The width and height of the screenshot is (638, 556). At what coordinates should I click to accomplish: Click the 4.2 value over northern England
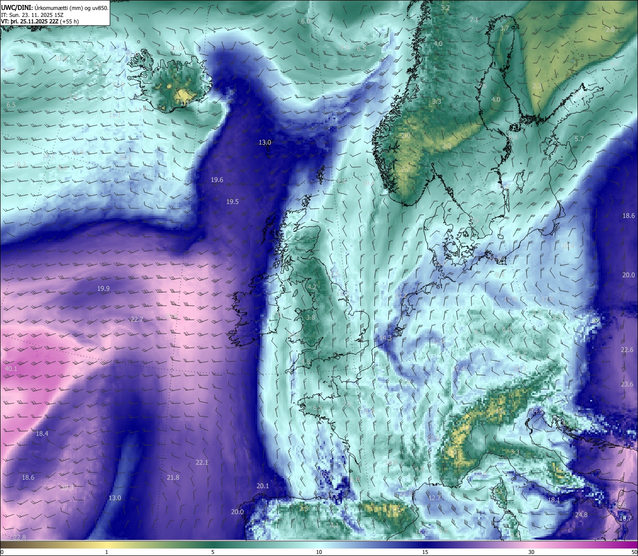tap(312, 287)
